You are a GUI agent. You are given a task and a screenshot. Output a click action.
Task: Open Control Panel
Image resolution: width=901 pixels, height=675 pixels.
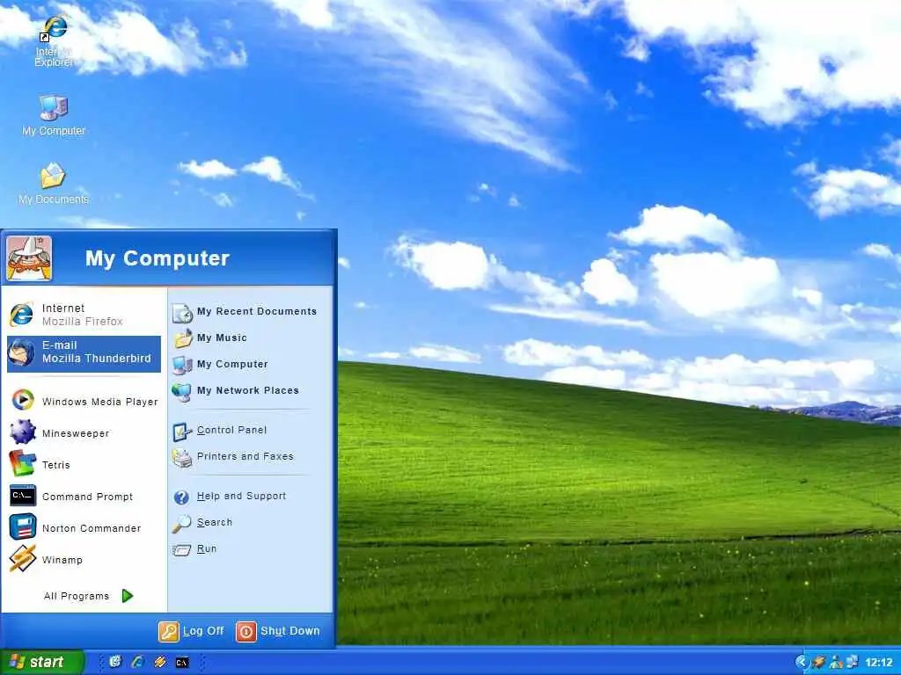pos(220,431)
